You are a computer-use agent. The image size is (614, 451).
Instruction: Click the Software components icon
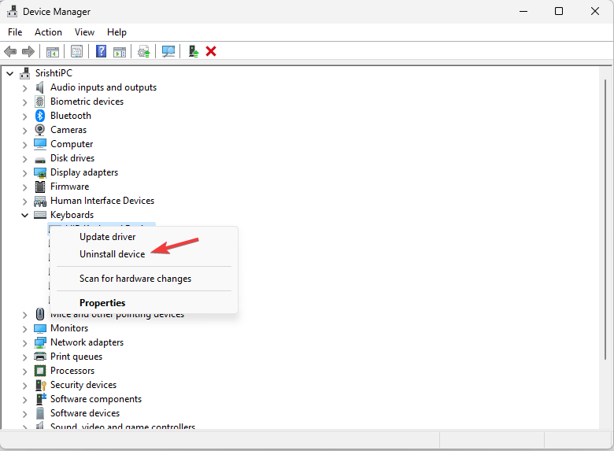pos(41,399)
